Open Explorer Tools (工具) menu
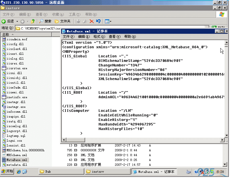 [75, 14]
